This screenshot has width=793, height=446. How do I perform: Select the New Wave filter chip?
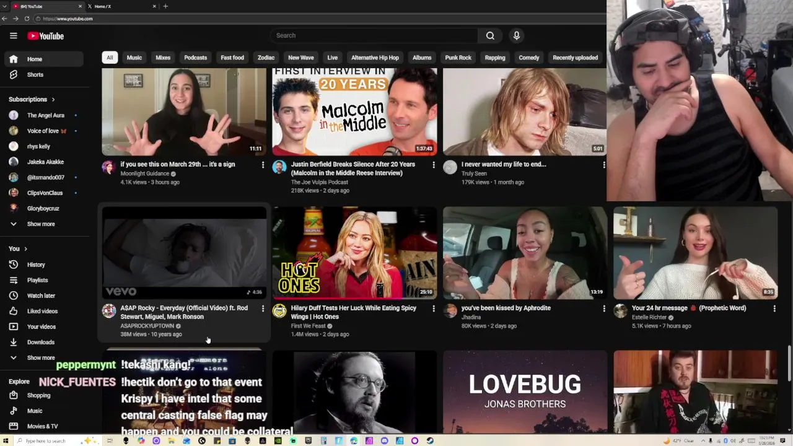[x=301, y=58]
